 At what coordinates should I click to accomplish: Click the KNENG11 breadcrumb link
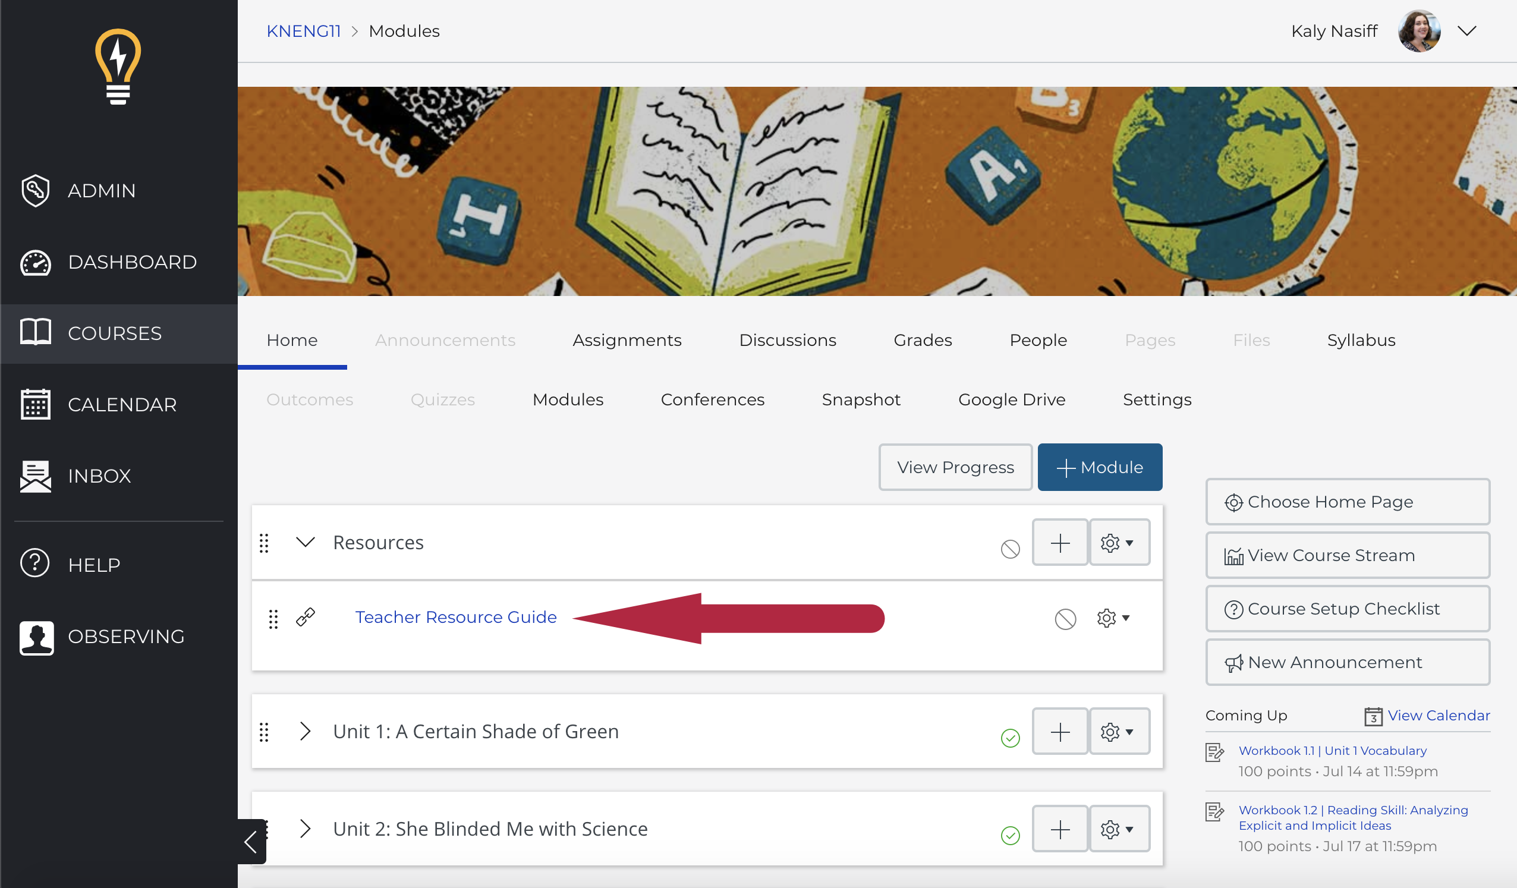[303, 31]
